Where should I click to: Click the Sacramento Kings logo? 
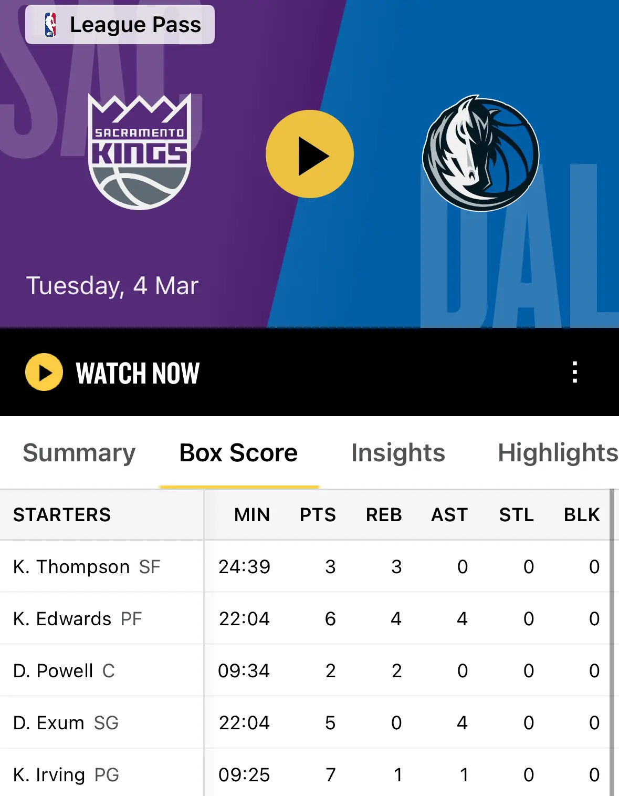click(140, 151)
